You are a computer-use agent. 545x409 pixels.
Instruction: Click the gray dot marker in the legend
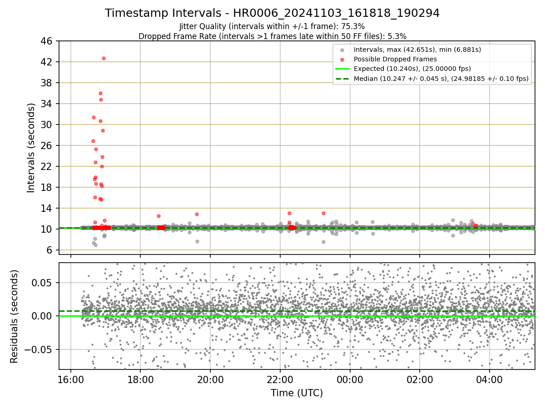click(x=342, y=50)
